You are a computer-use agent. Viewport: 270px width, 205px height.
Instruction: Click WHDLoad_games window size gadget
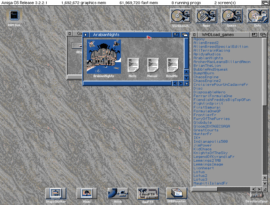tap(265, 189)
